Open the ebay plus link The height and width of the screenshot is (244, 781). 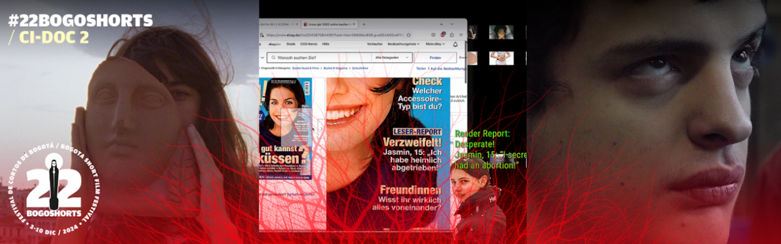275,44
